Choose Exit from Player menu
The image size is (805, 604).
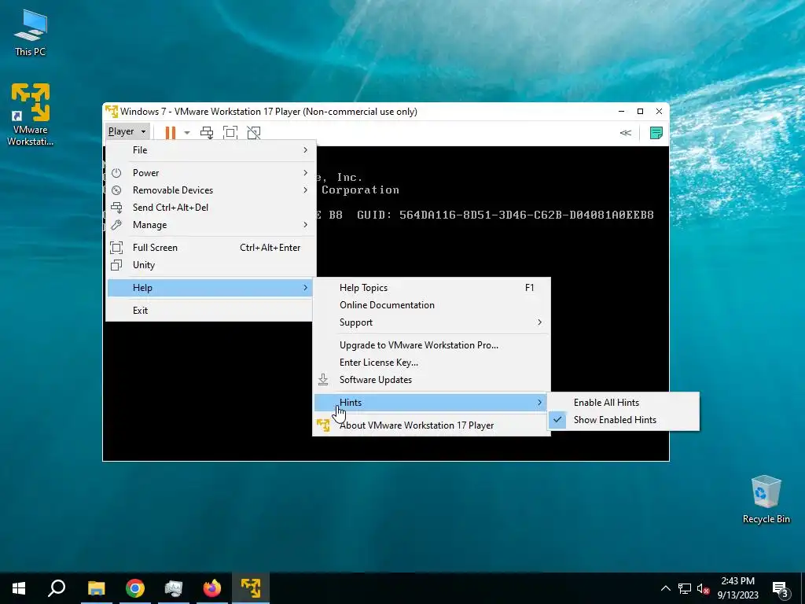[211, 310]
